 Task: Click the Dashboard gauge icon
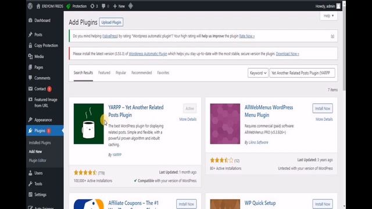pyautogui.click(x=30, y=20)
